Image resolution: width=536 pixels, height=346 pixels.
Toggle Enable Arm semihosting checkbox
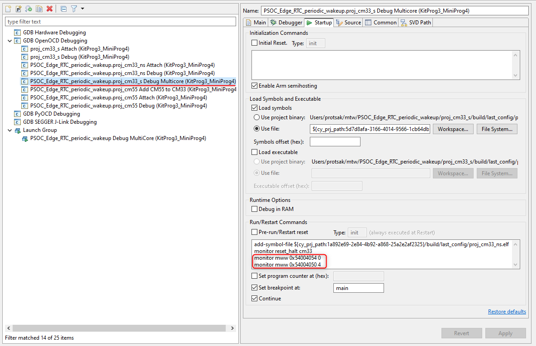click(x=254, y=86)
